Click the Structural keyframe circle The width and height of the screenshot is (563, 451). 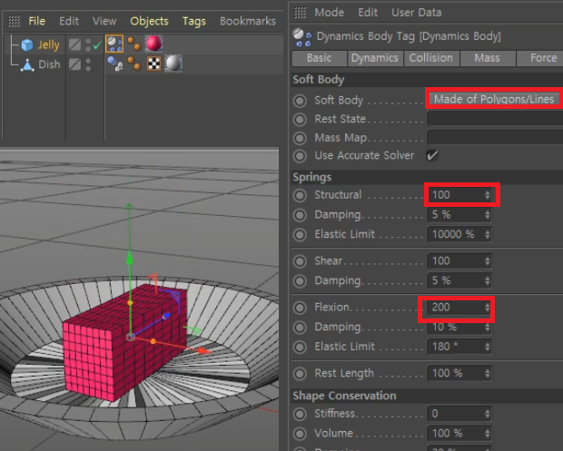click(300, 195)
